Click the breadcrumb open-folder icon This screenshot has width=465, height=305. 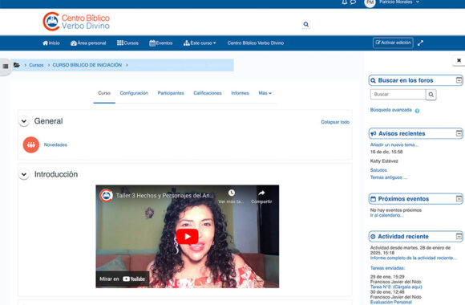(17, 65)
